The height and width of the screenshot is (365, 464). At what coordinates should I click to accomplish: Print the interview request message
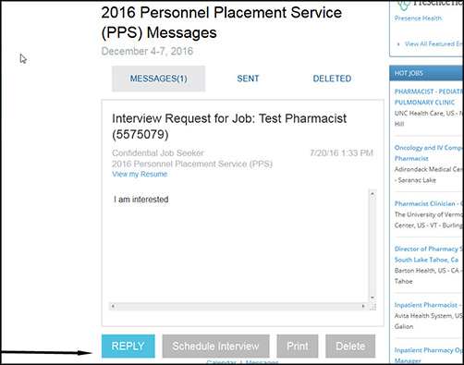click(x=298, y=346)
